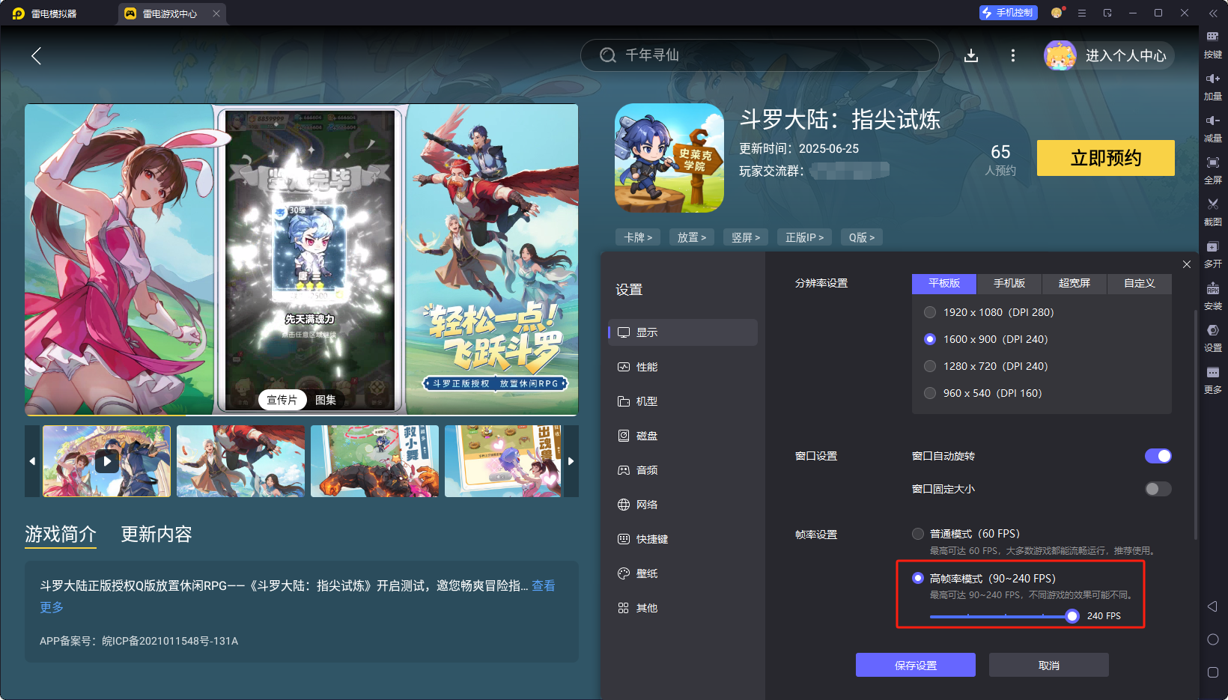Open 网络 settings section
This screenshot has width=1228, height=700.
pos(683,505)
